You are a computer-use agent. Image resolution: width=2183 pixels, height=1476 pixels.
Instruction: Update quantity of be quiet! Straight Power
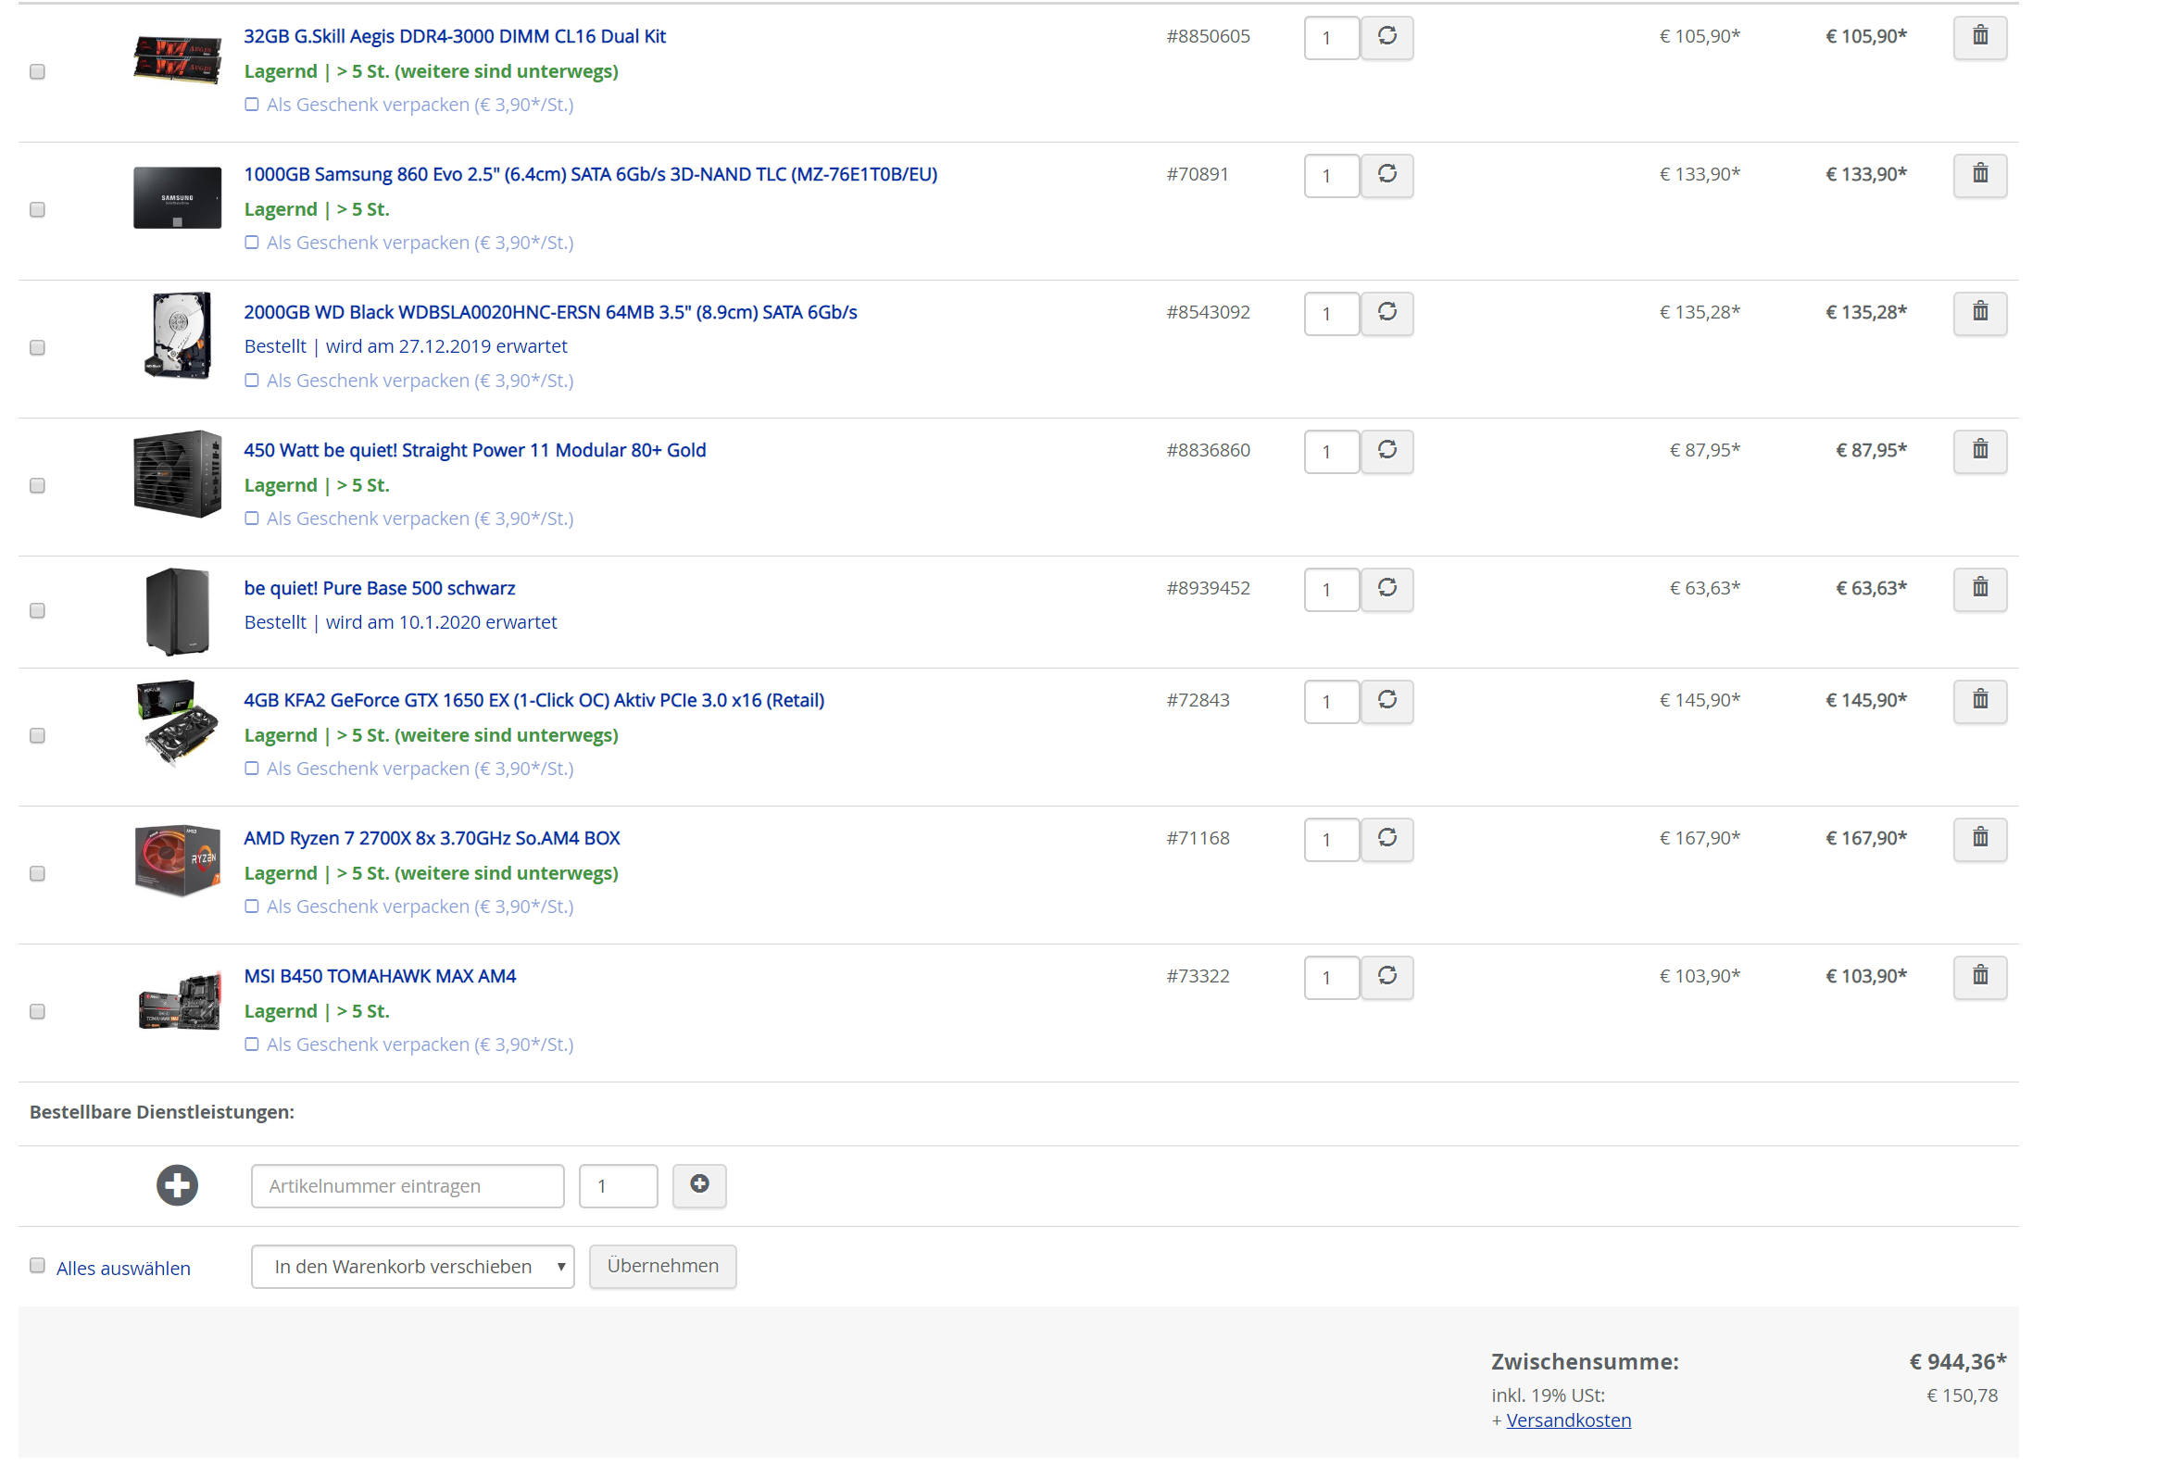coord(1386,452)
